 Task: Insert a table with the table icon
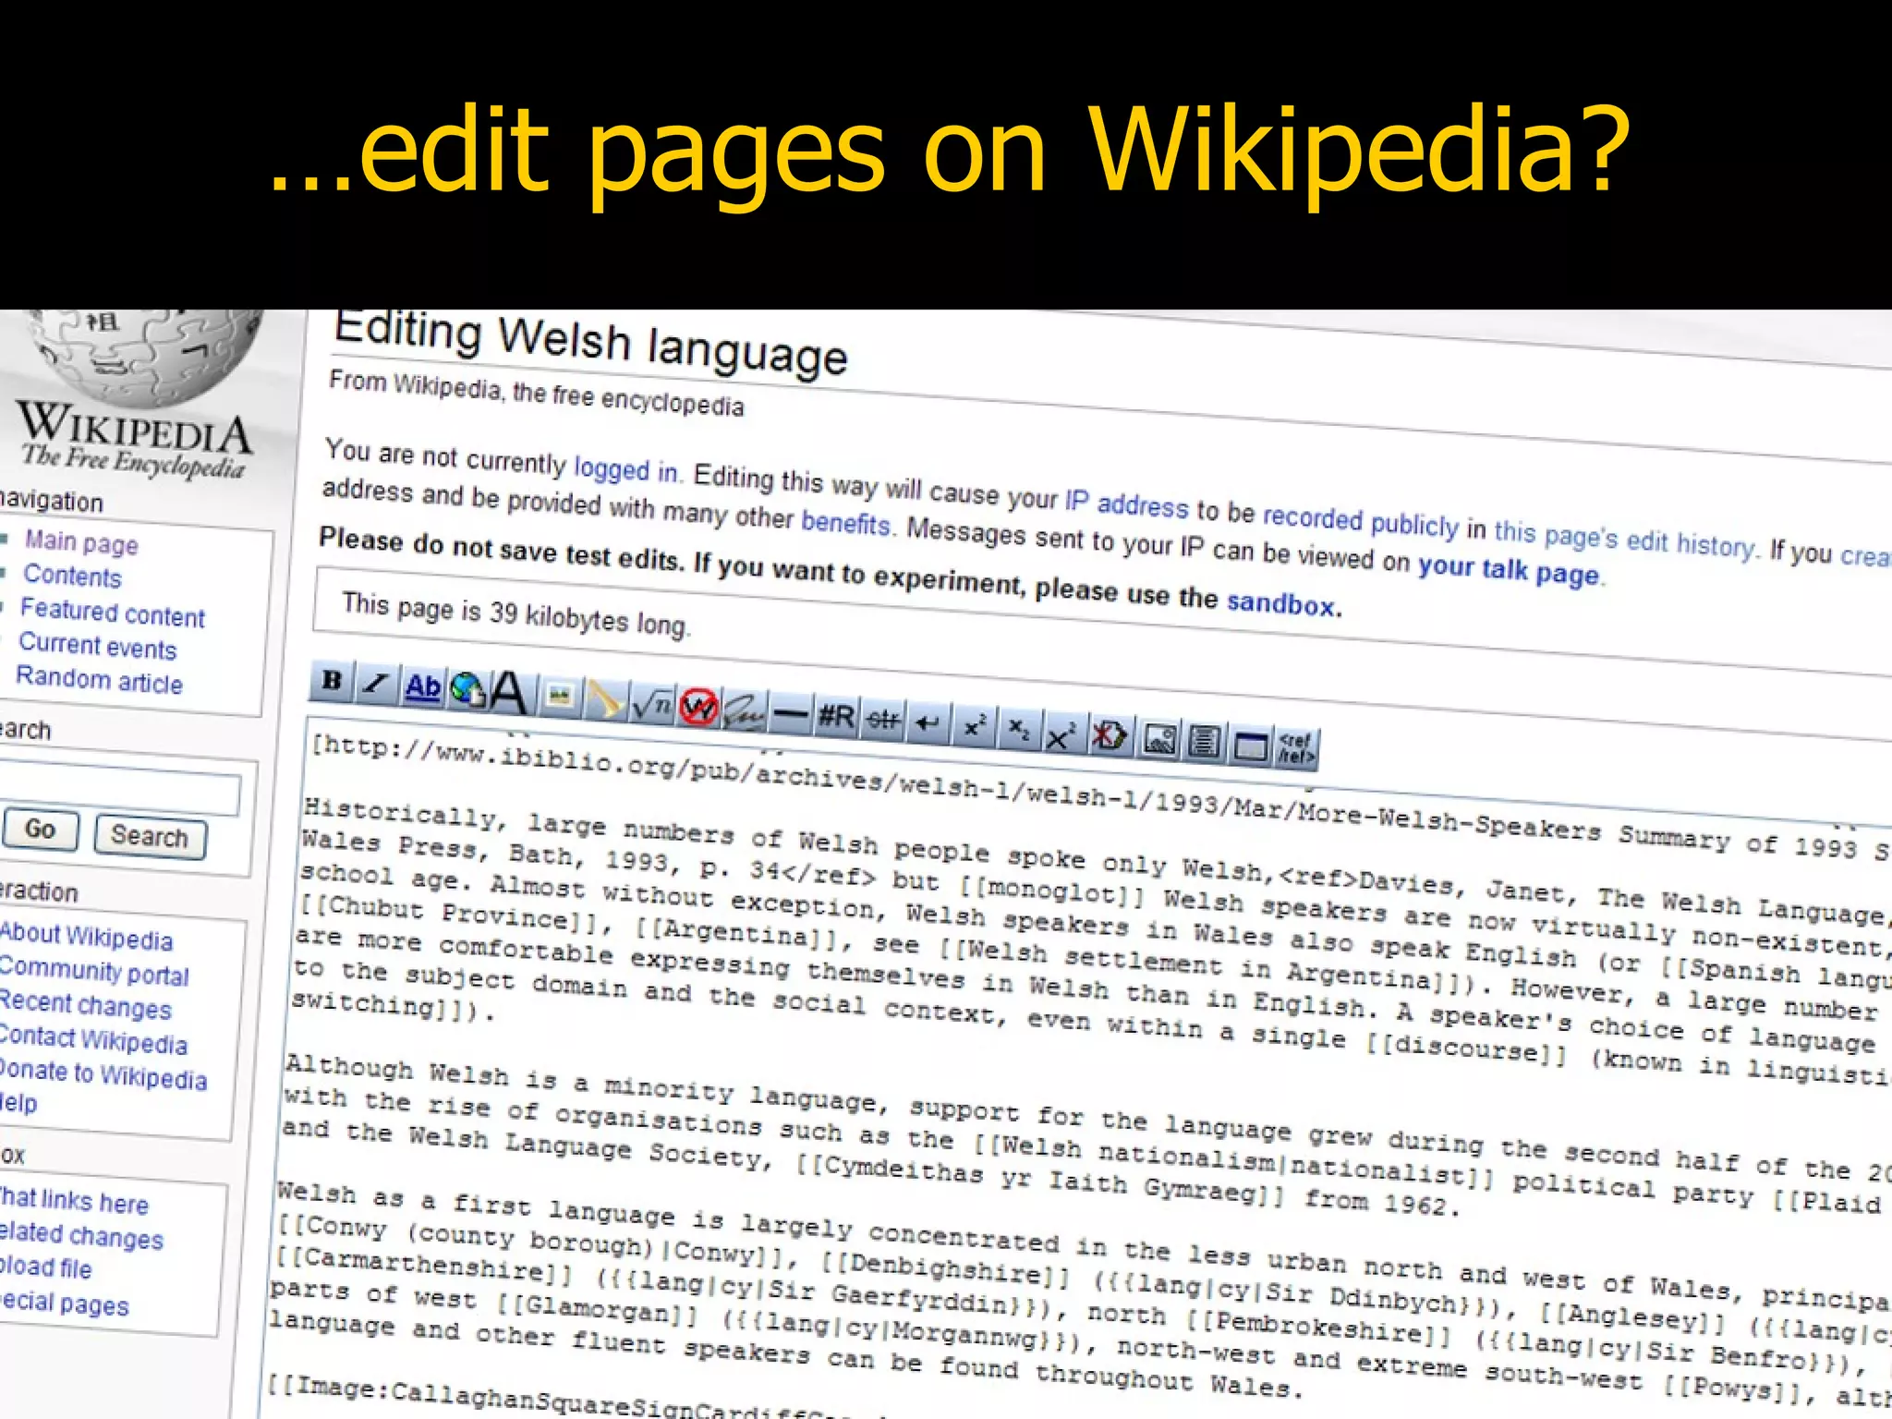pyautogui.click(x=1250, y=746)
